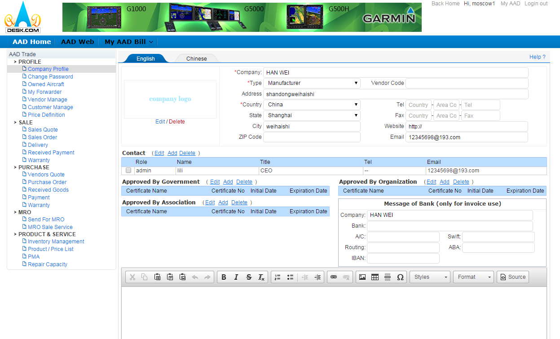The width and height of the screenshot is (560, 339).
Task: Click the Decrease Indent icon
Action: coord(305,277)
